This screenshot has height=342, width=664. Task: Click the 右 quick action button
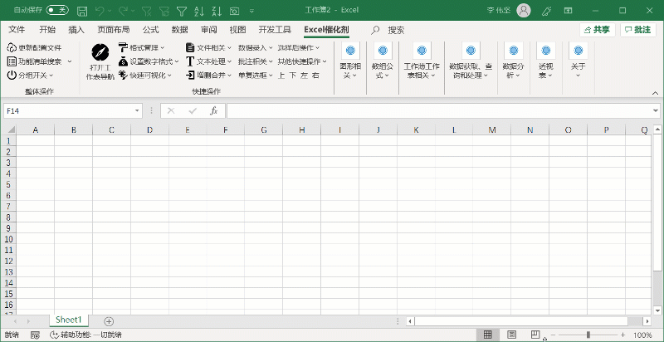[x=315, y=76]
